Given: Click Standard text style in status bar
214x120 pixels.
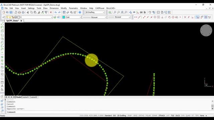Looking at the screenshot, I should coord(108,116).
